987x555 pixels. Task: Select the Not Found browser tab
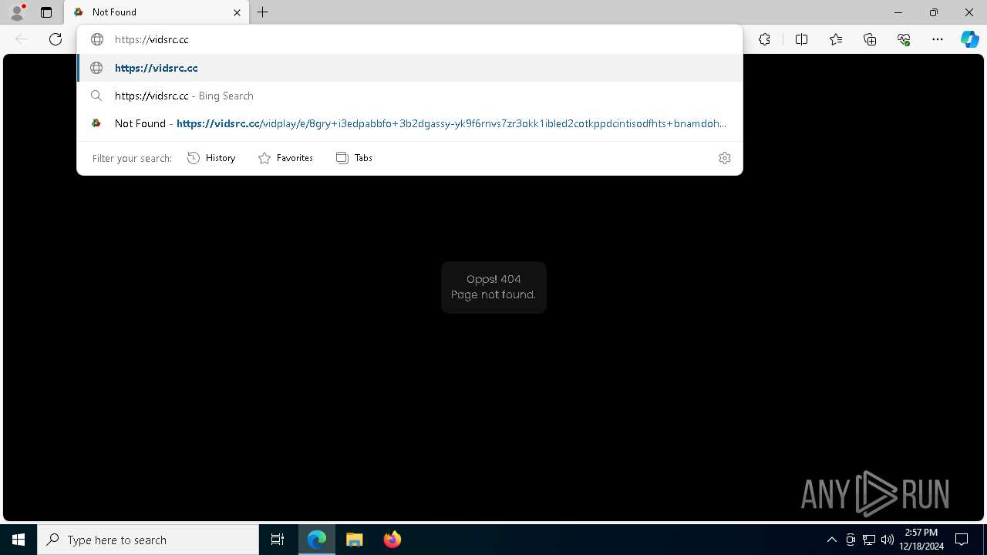tap(157, 12)
